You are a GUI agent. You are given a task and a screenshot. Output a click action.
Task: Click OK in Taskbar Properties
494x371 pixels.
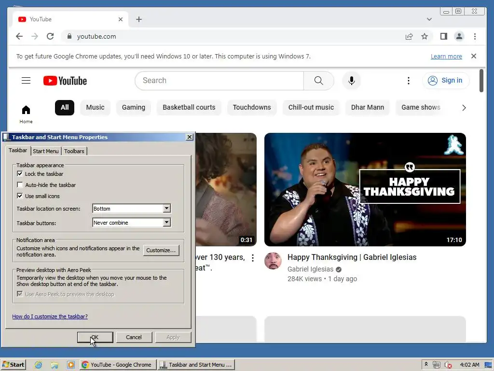pyautogui.click(x=95, y=337)
